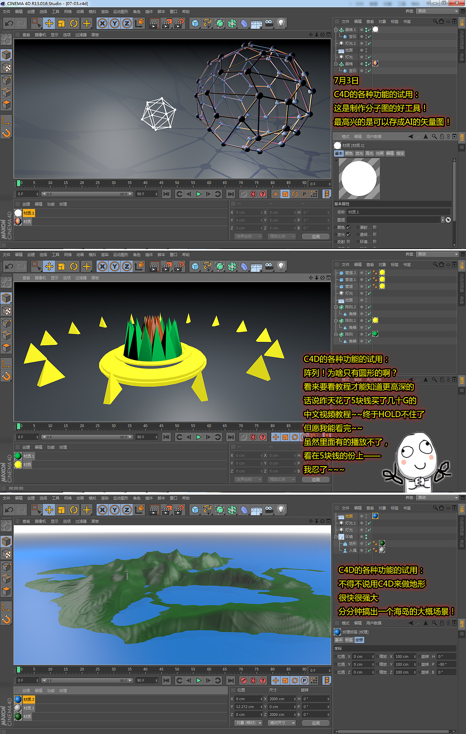Image resolution: width=466 pixels, height=734 pixels.
Task: Toggle X axis lock in lattice sphere window
Action: (x=103, y=23)
